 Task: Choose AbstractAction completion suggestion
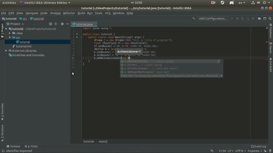tap(171, 61)
